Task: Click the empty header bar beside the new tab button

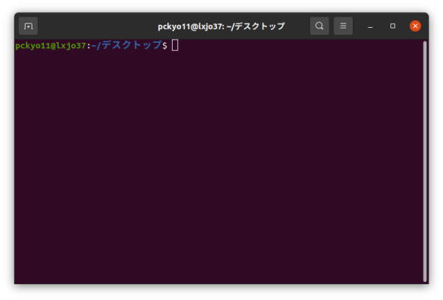Action: pos(96,26)
